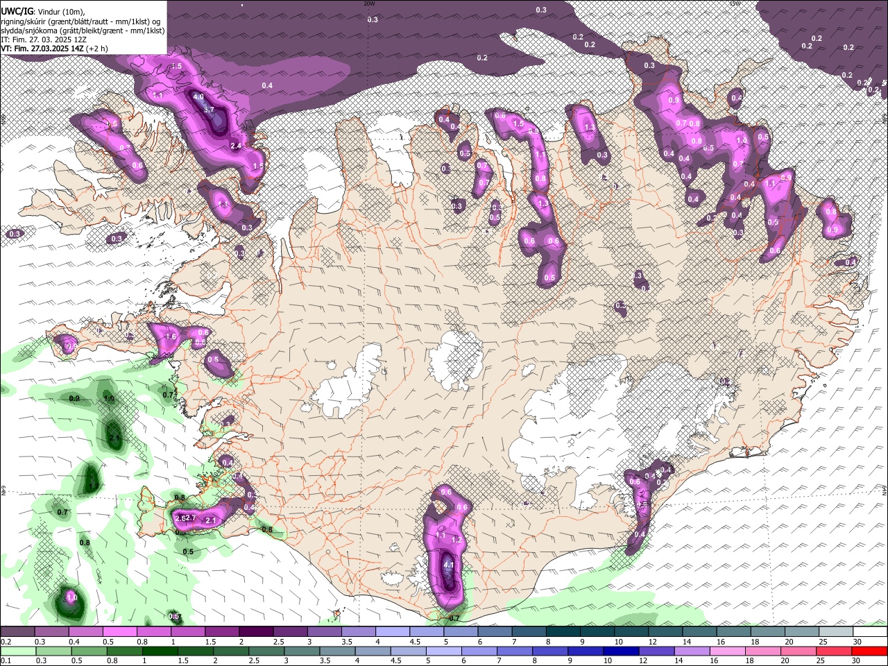Click the darkest green swatch in the lower legend
This screenshot has width=888, height=666.
tap(160, 651)
